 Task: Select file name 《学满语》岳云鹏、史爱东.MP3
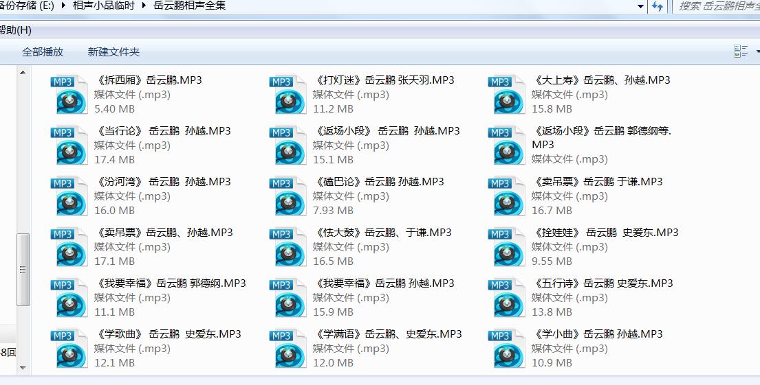tap(388, 334)
